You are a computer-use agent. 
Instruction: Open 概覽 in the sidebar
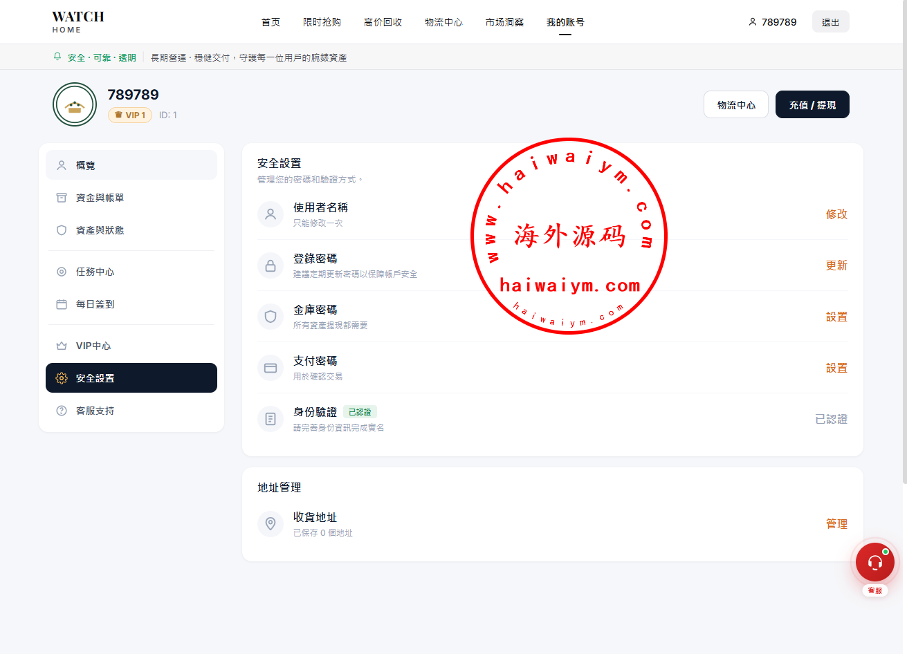pos(131,165)
